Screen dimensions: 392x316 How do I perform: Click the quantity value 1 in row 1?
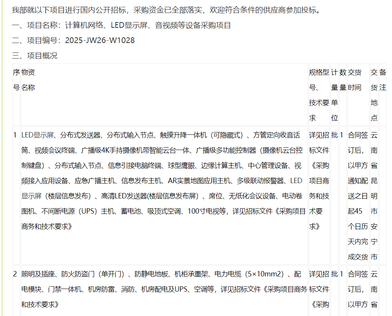pos(341,134)
